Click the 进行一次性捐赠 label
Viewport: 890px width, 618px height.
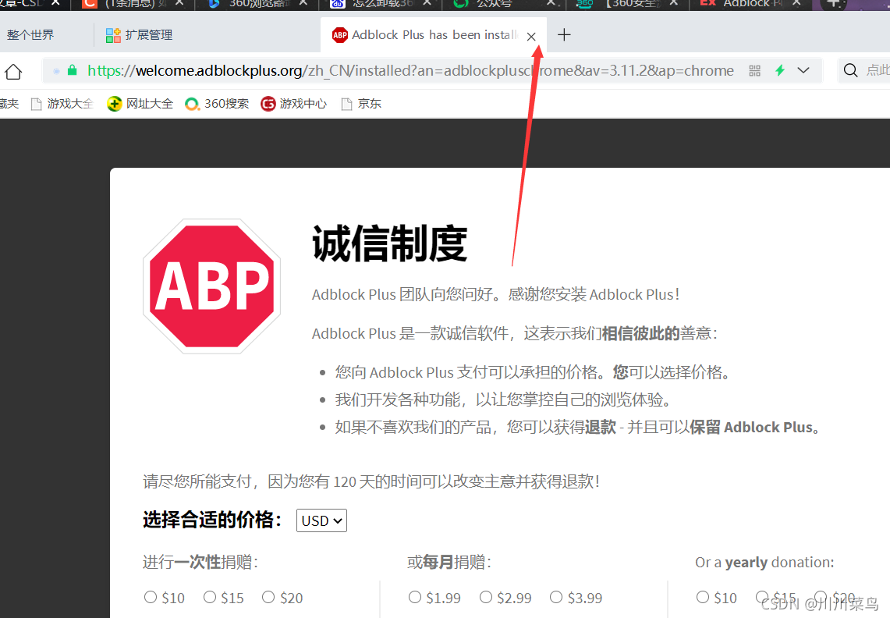200,563
